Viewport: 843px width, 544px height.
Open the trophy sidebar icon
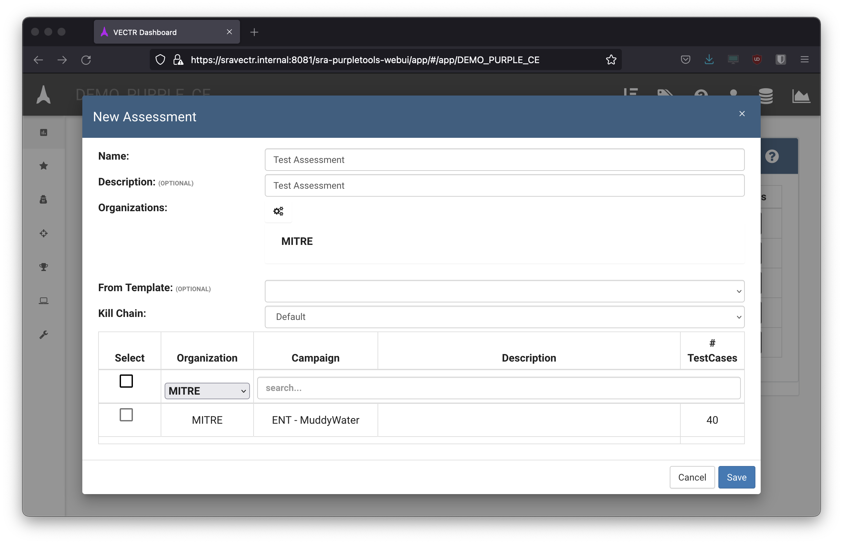(x=43, y=267)
